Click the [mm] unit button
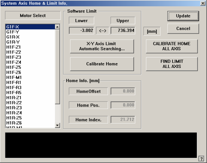207x163 pixels. [x=152, y=31]
